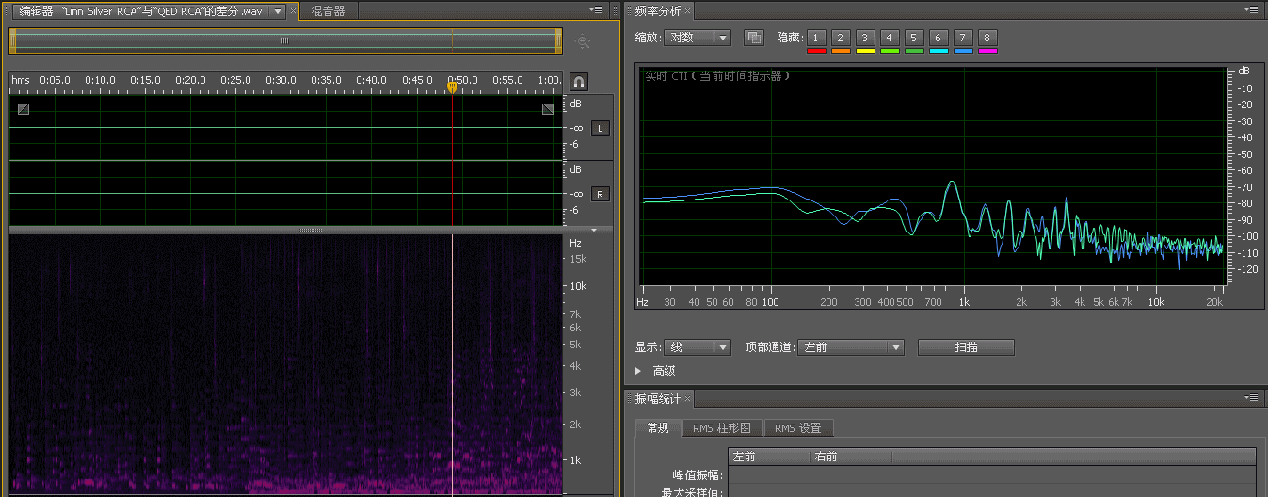Open the RMS 柱形图 tab
1268x497 pixels.
tap(722, 428)
